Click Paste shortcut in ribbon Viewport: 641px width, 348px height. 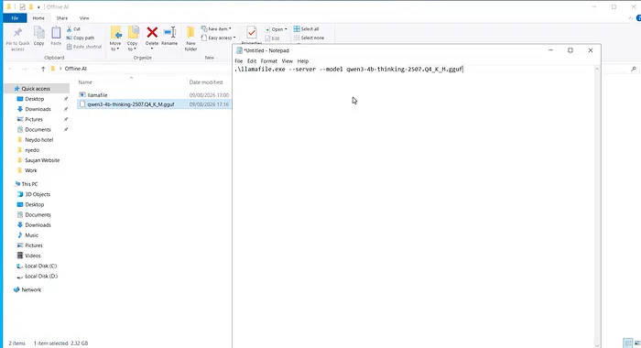click(x=84, y=47)
